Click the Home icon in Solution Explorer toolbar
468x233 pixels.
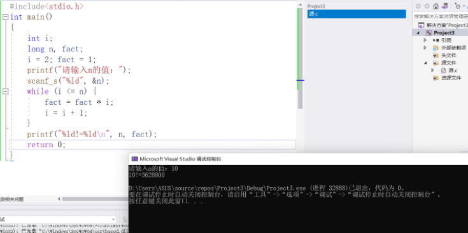pyautogui.click(x=436, y=6)
